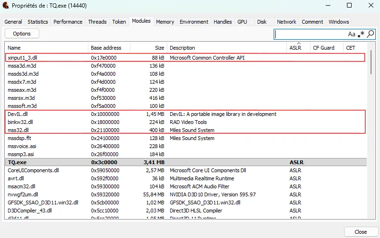380x238 pixels.
Task: Select the mssrsx.m3d row
Action: coord(186,98)
